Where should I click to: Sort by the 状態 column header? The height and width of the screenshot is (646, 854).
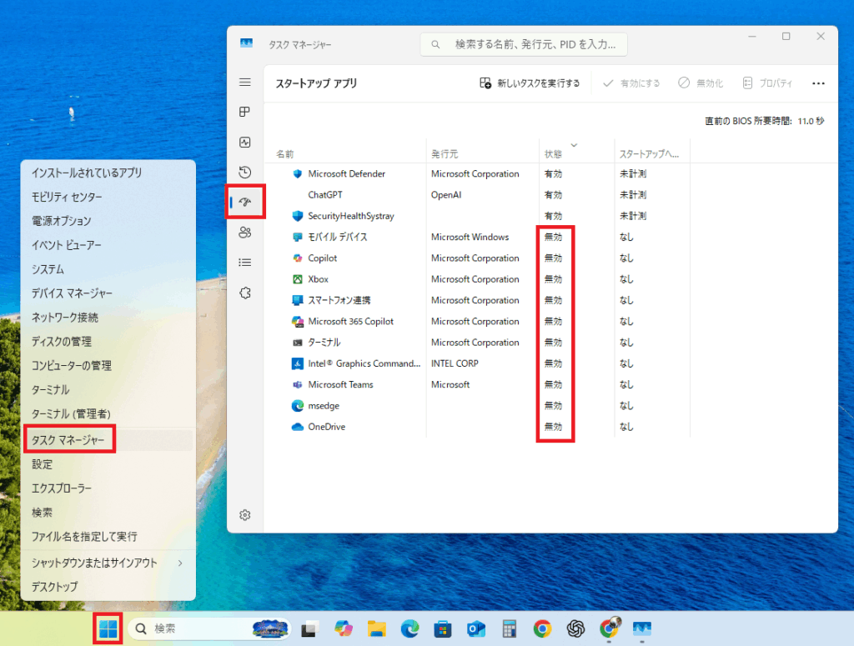pos(553,154)
